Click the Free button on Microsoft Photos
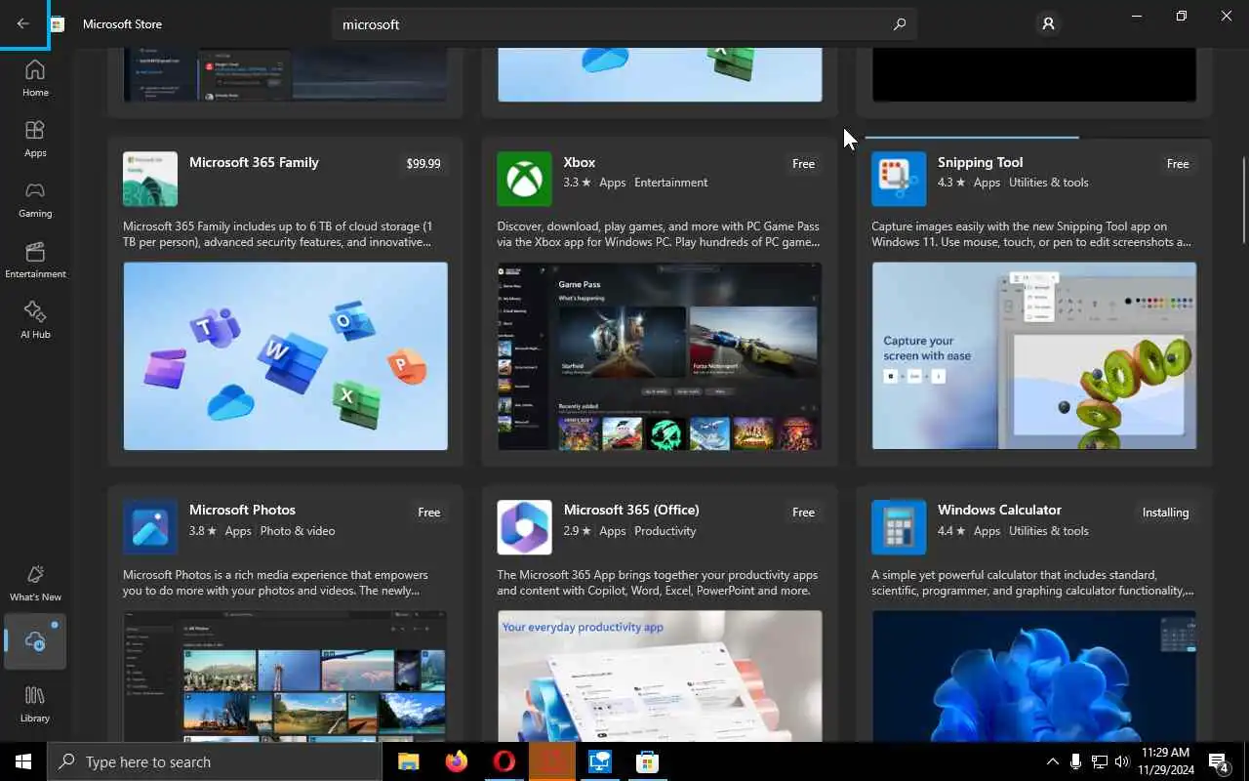Viewport: 1249px width, 781px height. pyautogui.click(x=429, y=513)
